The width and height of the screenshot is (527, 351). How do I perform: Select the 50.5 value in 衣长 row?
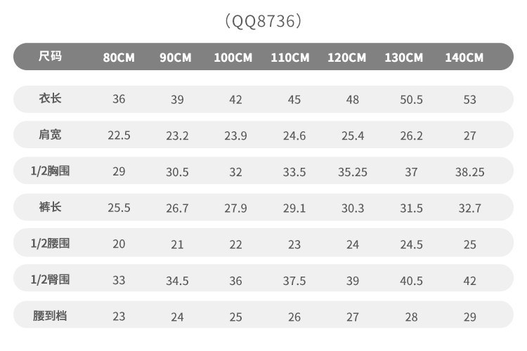[411, 100]
